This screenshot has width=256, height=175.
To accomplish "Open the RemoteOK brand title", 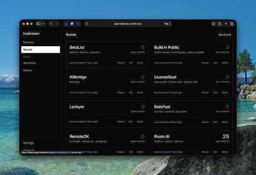I will pos(79,136).
